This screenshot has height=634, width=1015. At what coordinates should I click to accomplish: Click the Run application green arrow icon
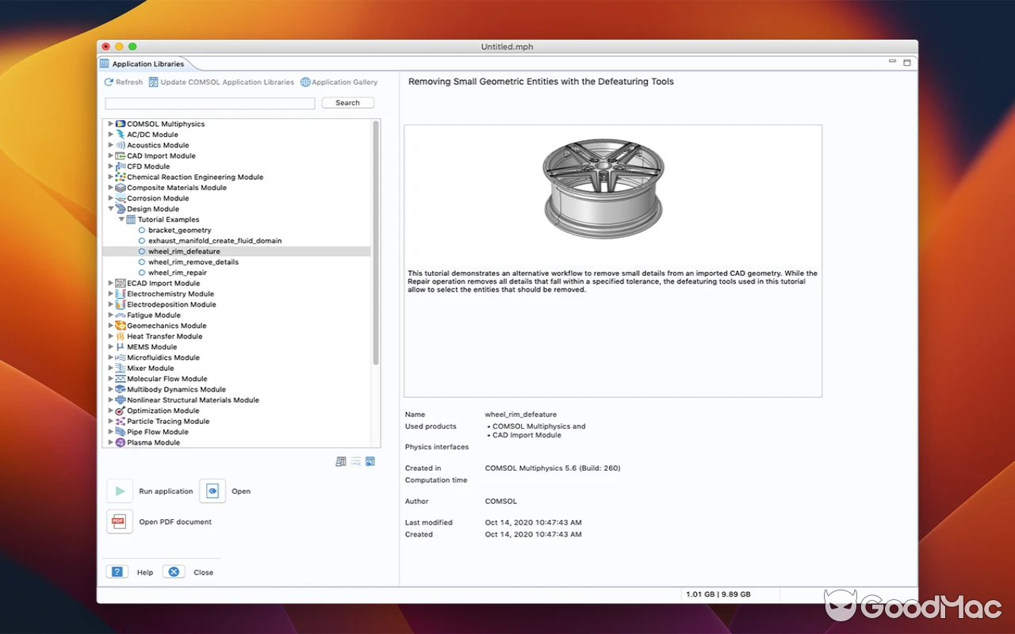pos(120,491)
